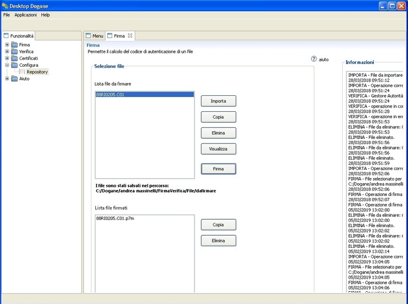Expand the Aiuto tree node
Viewport: 408px width, 304px height.
(x=7, y=78)
